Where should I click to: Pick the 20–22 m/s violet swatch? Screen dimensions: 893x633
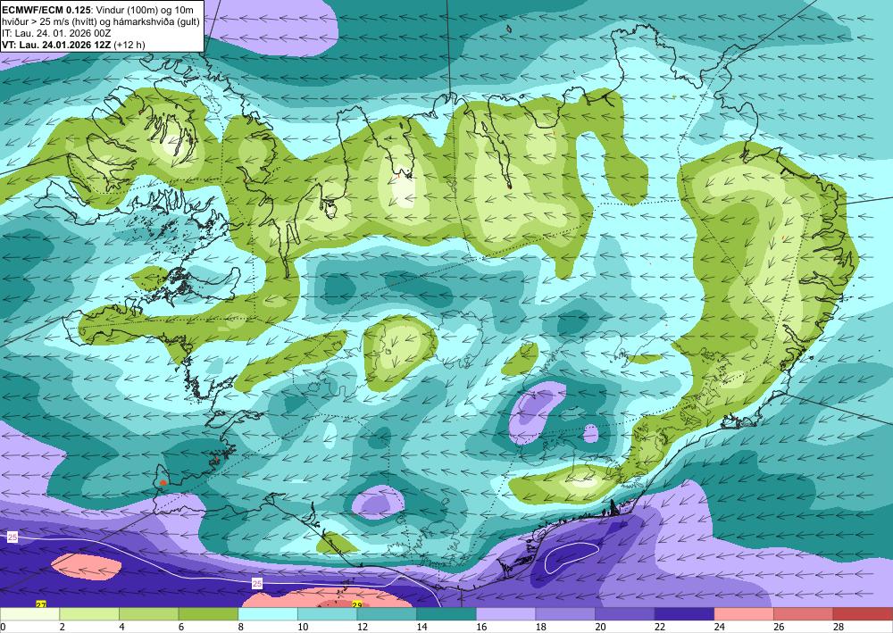click(625, 614)
